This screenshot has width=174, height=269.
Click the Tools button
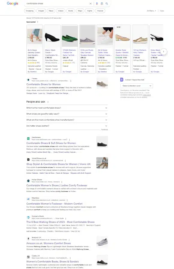[162, 11]
